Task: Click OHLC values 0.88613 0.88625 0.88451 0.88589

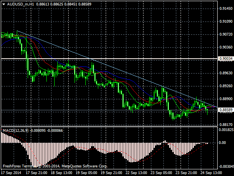Action: [x=64, y=4]
